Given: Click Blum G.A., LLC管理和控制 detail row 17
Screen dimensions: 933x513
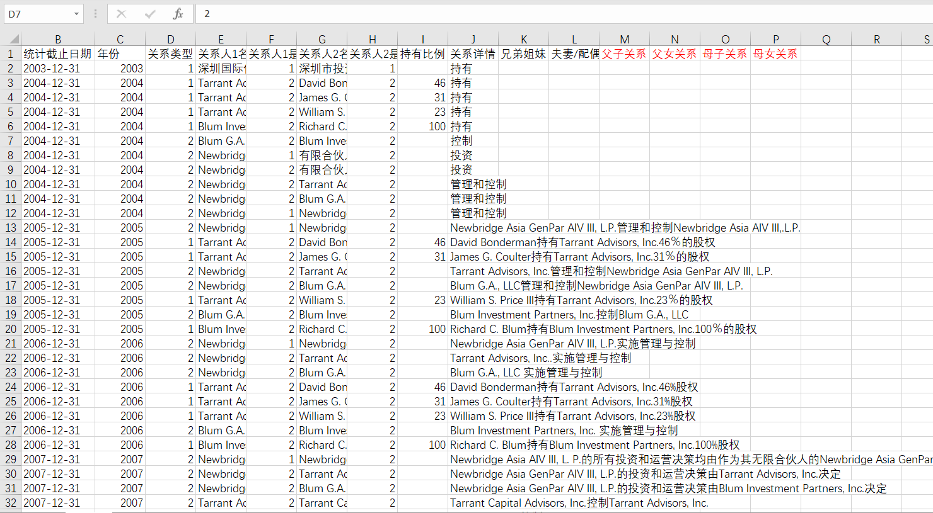Looking at the screenshot, I should coord(596,285).
